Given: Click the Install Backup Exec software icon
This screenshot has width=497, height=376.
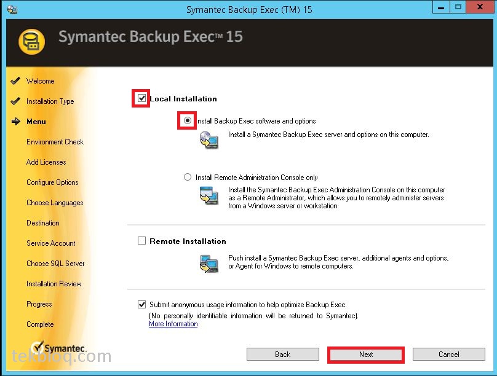Looking at the screenshot, I should [209, 140].
